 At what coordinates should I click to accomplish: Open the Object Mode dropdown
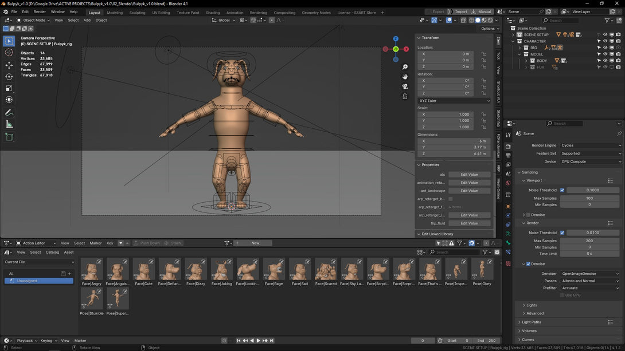pyautogui.click(x=33, y=20)
